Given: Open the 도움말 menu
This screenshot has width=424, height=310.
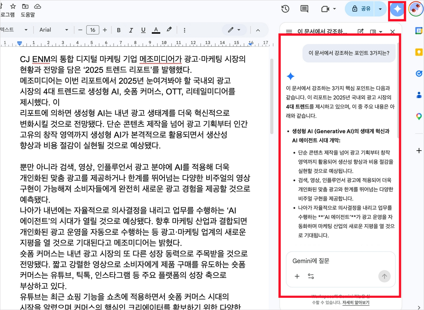Looking at the screenshot, I should (x=28, y=15).
